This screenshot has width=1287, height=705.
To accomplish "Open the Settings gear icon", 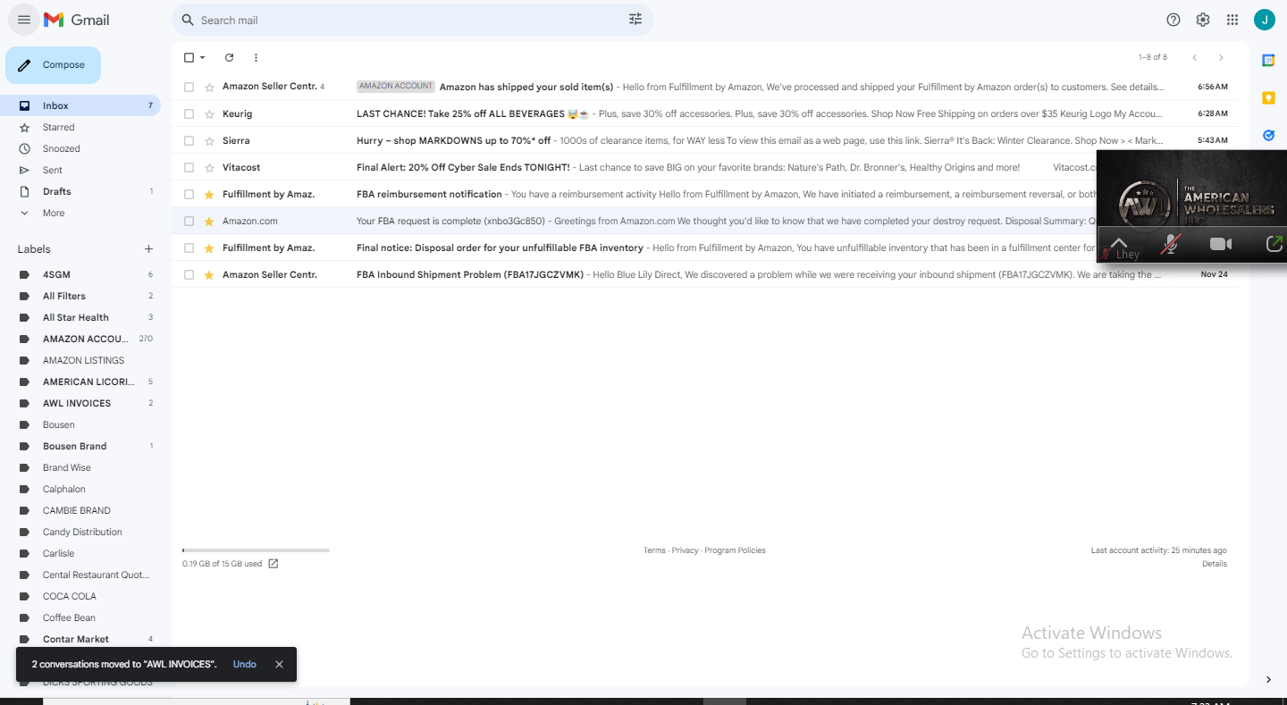I will click(1203, 20).
